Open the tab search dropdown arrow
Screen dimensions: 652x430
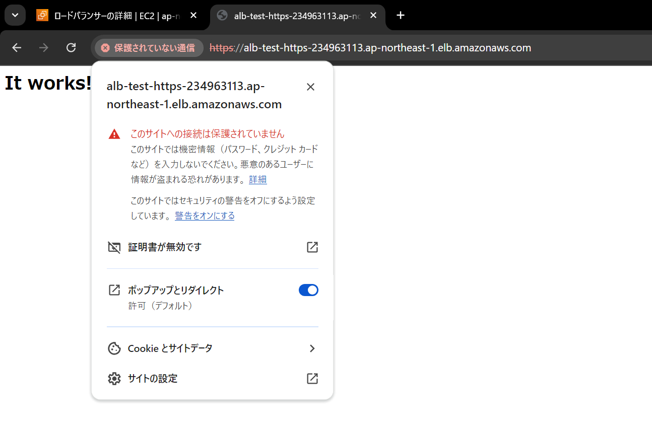(15, 15)
